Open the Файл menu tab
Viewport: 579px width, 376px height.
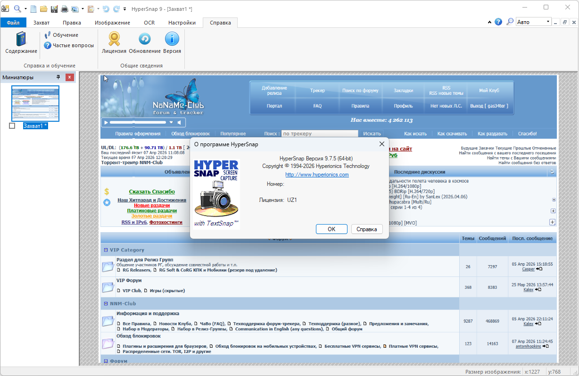click(13, 22)
